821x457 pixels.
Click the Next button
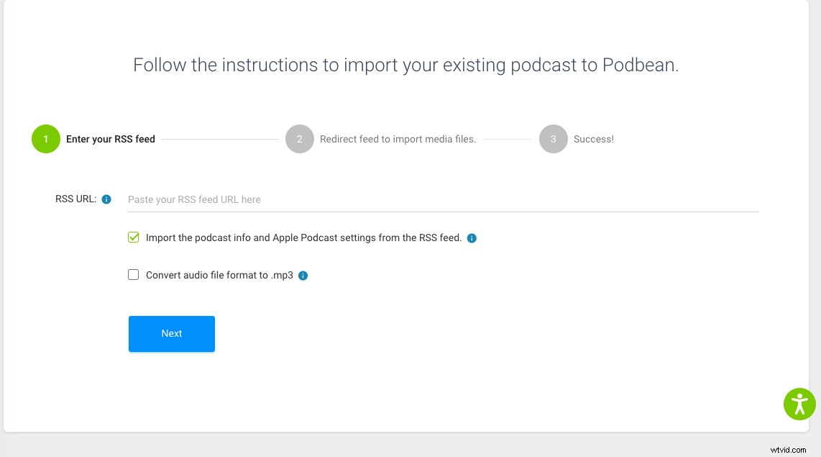tap(171, 333)
